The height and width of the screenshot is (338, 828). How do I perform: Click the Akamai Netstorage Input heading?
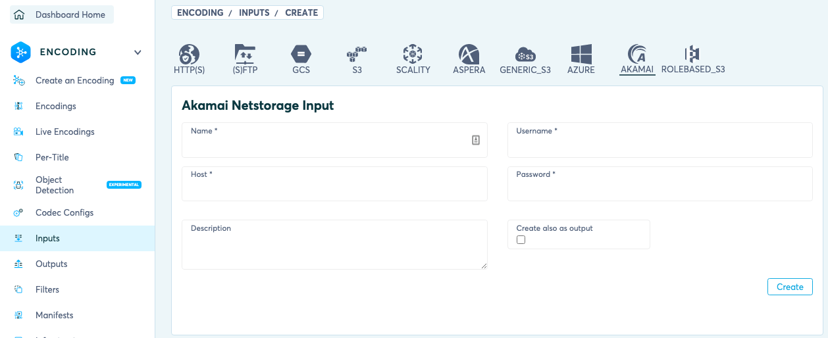point(257,105)
